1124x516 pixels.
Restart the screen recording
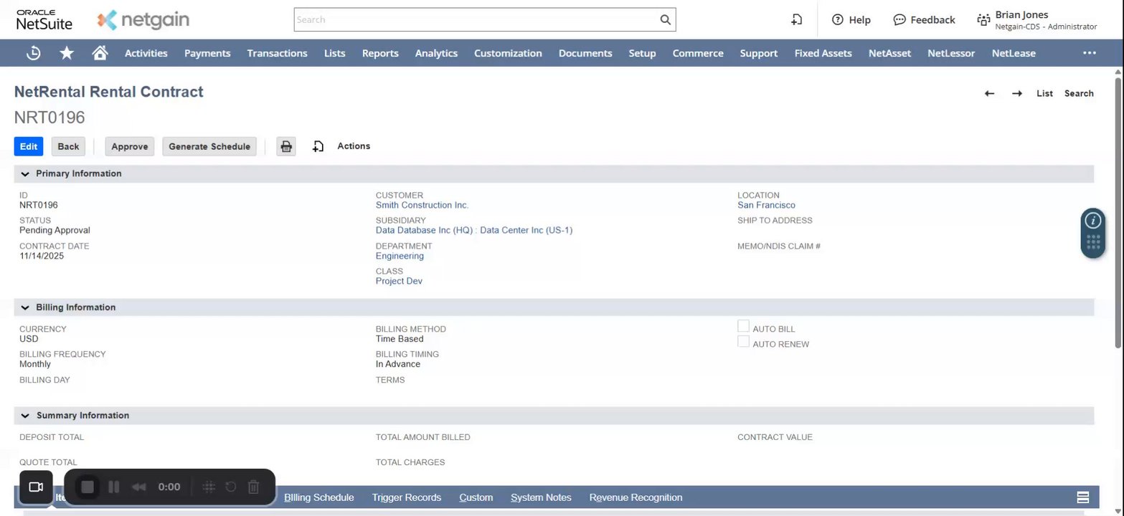click(231, 487)
